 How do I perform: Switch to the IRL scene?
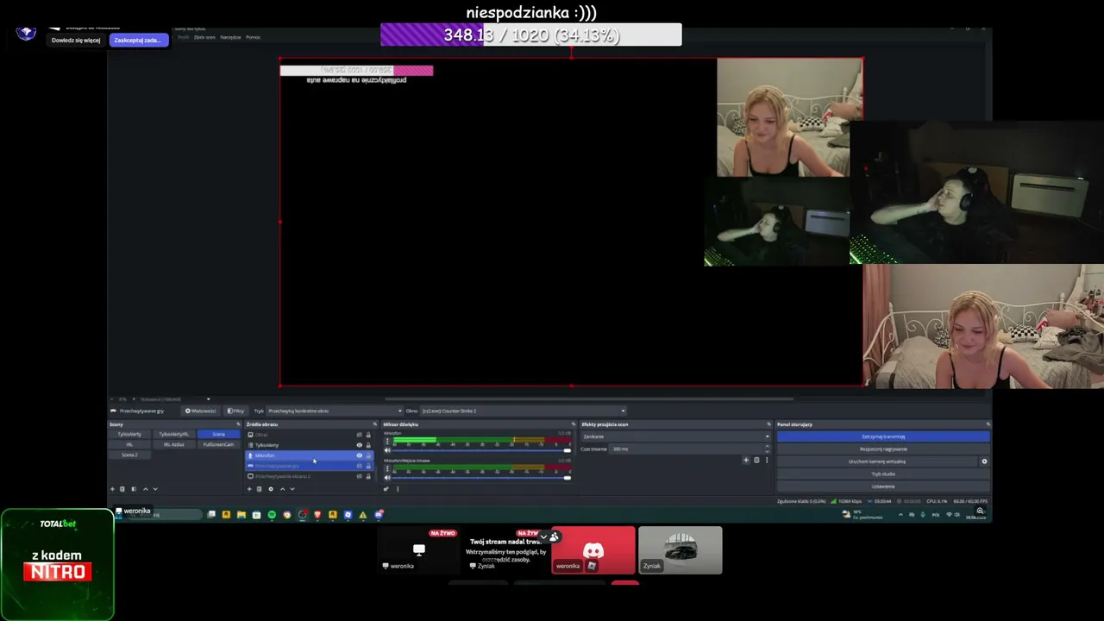tap(129, 444)
